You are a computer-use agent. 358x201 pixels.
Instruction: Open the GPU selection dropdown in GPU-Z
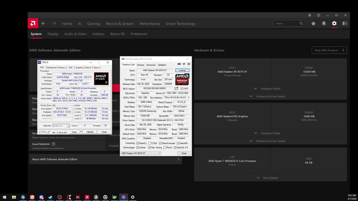tap(141, 153)
